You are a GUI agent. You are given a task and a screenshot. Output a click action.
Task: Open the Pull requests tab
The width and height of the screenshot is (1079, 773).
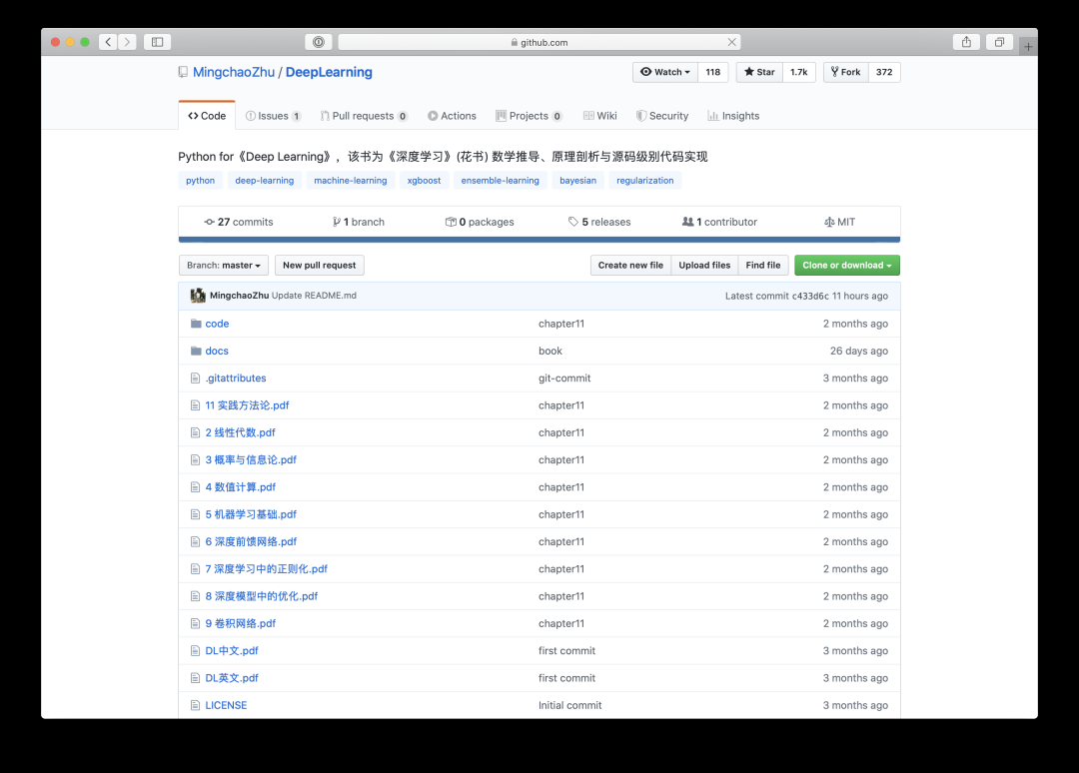point(364,116)
